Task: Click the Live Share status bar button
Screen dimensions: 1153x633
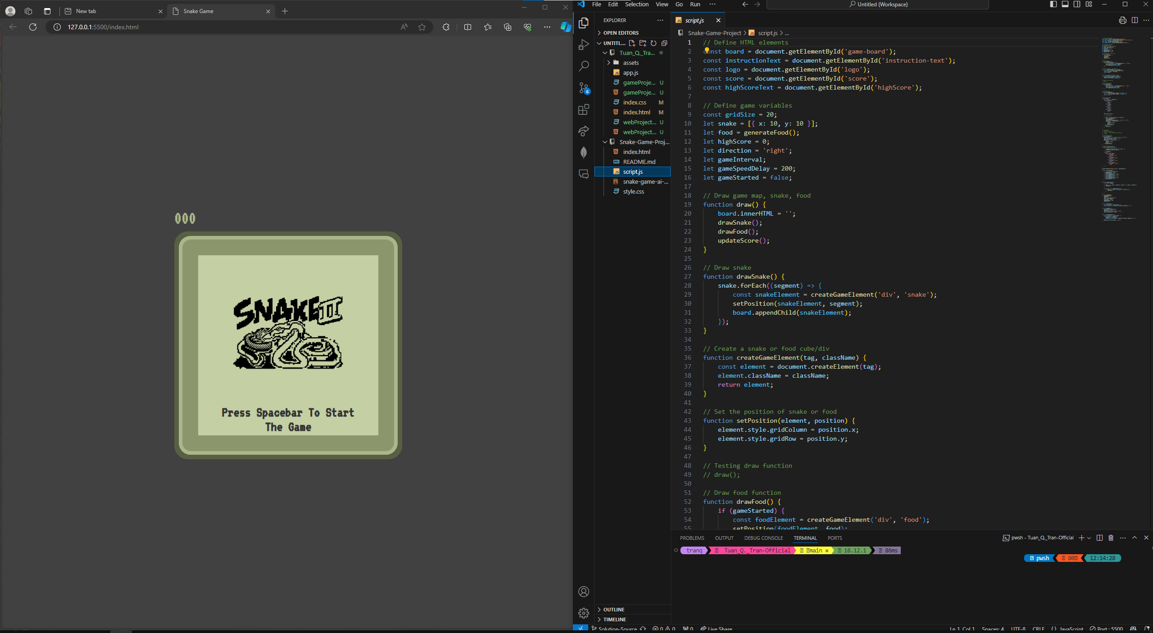Action: [716, 629]
